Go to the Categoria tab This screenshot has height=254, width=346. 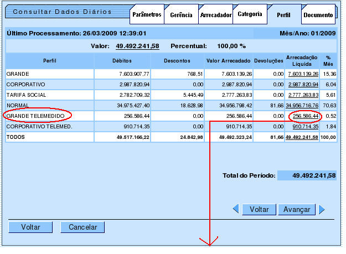249,14
